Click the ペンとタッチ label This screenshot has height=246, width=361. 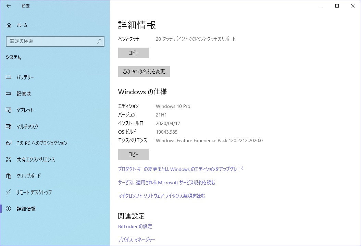(129, 39)
